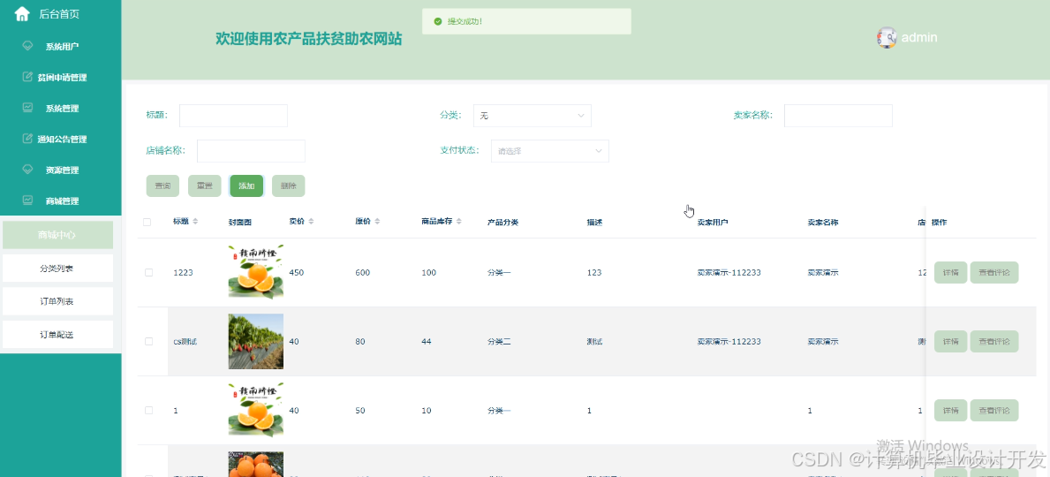This screenshot has width=1050, height=477.
Task: Open 详情 for item cs测试
Action: pyautogui.click(x=950, y=342)
